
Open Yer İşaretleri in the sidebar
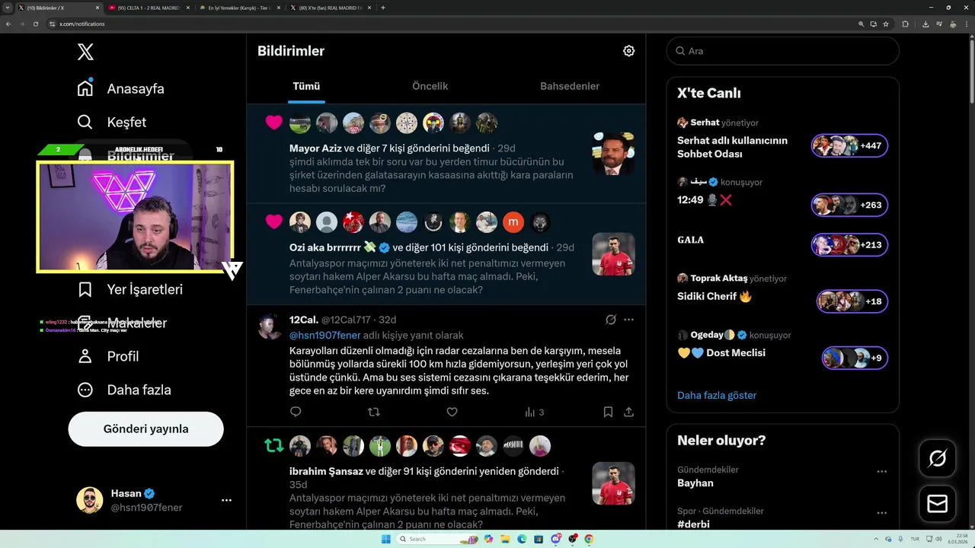129,289
